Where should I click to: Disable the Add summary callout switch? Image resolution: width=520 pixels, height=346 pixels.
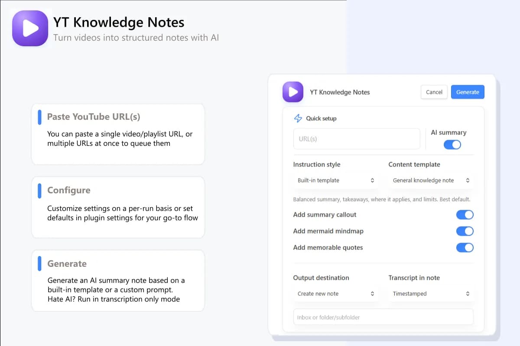tap(465, 215)
